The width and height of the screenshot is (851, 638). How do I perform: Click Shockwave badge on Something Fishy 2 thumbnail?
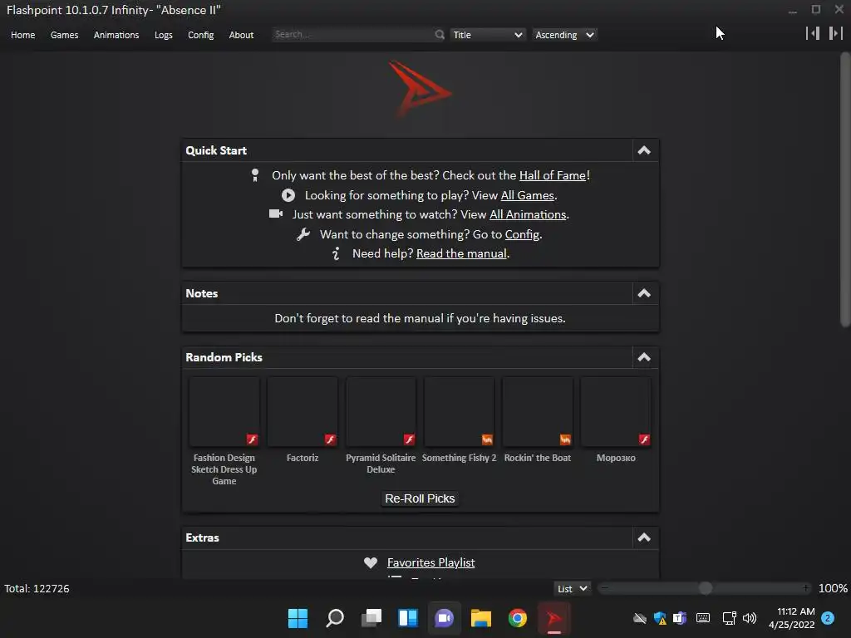[x=487, y=439]
